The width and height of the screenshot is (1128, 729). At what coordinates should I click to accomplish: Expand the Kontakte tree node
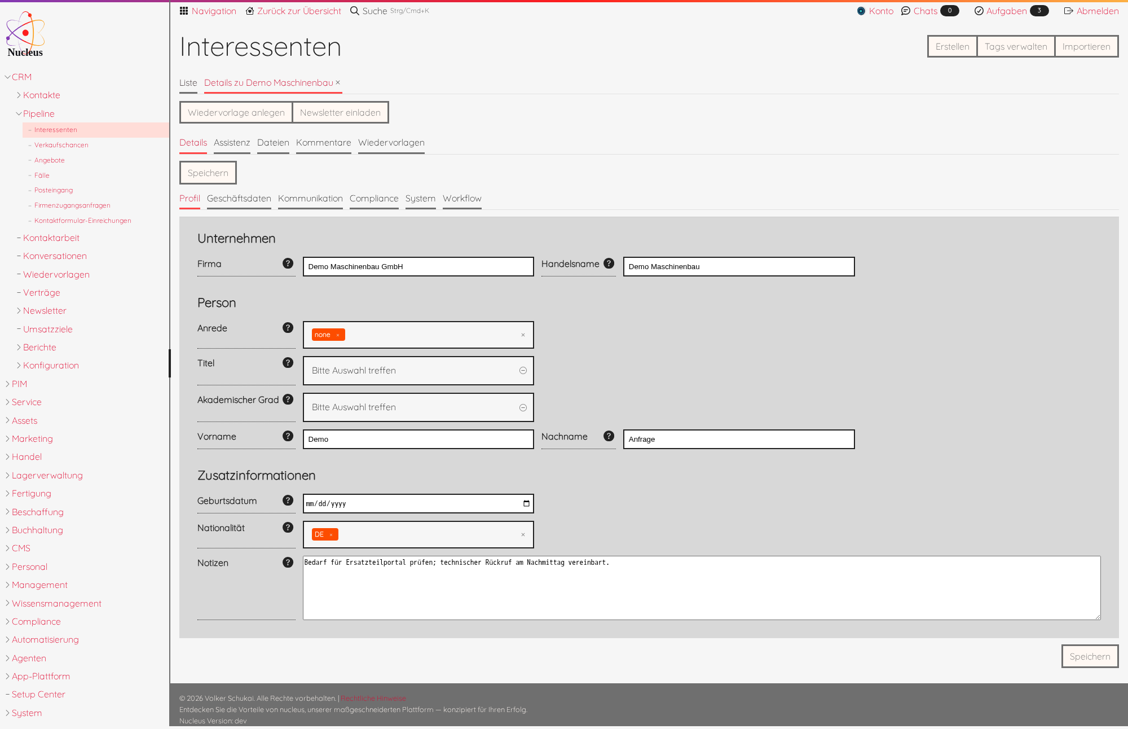(x=19, y=95)
